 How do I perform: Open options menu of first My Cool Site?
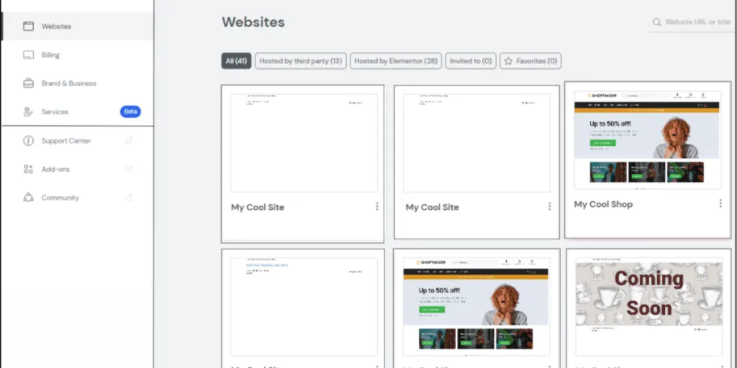pyautogui.click(x=376, y=206)
